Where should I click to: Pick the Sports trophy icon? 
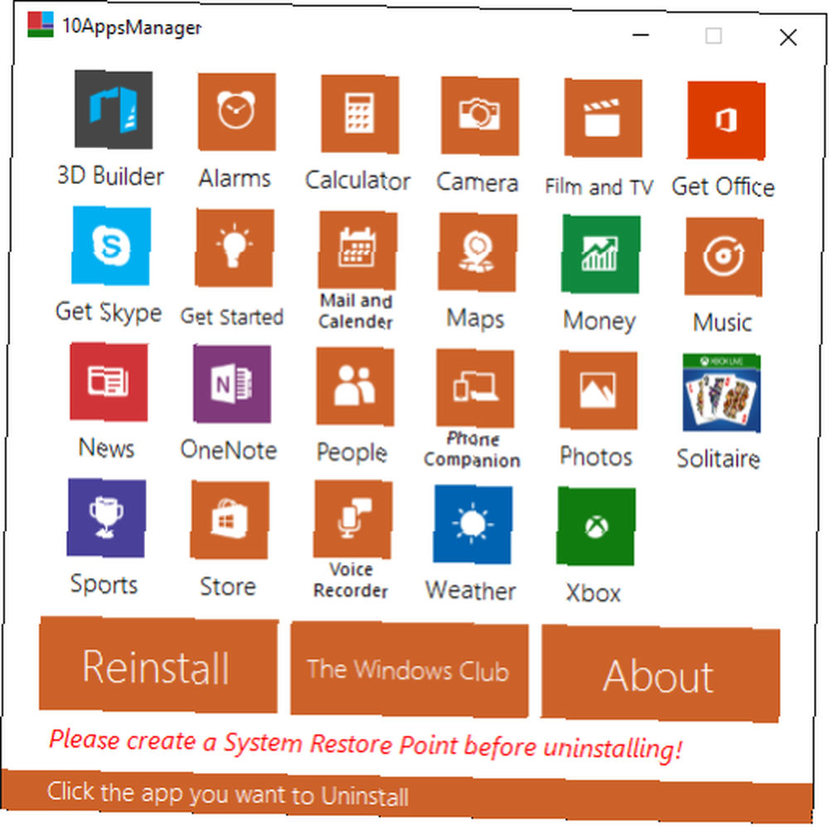(106, 518)
